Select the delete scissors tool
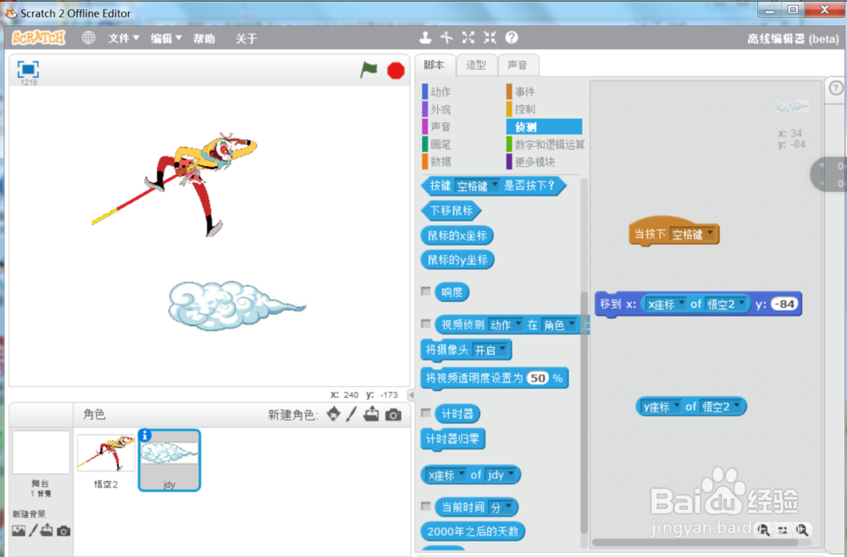Screen dimensions: 847x557 446,37
